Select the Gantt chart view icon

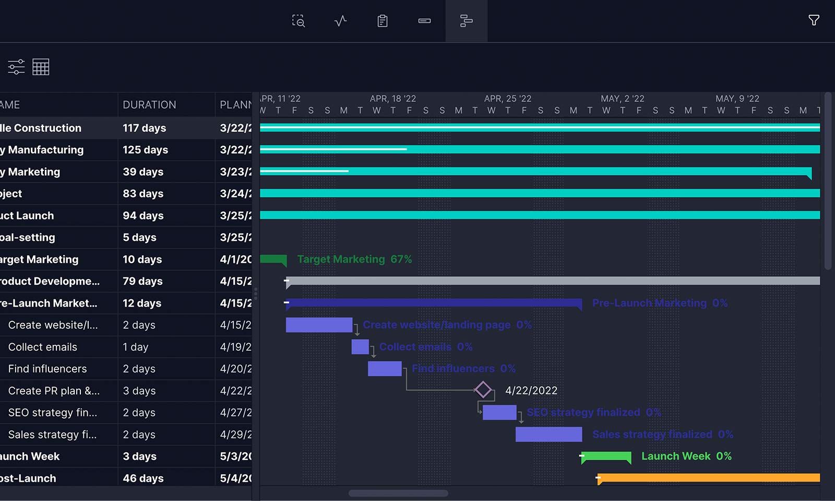point(466,21)
